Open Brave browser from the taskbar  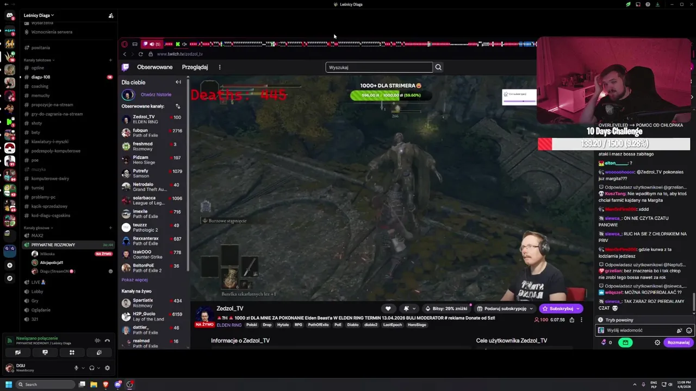tap(105, 384)
